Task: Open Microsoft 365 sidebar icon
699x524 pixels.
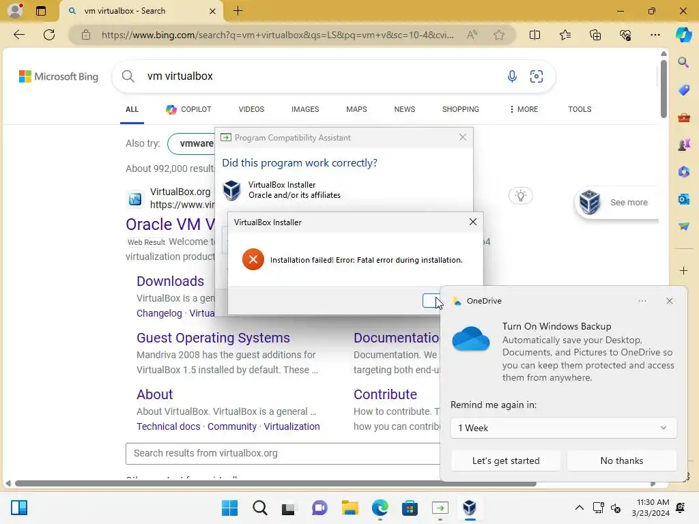Action: [x=683, y=172]
